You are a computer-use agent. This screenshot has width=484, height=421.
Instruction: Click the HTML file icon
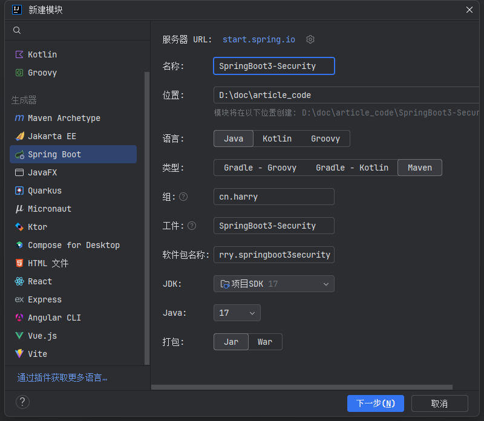pos(19,263)
